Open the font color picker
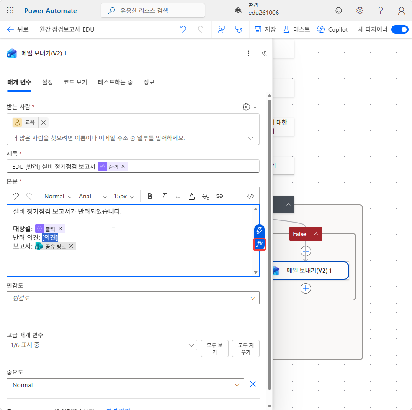Screen dimensions: 412x410 (x=192, y=196)
